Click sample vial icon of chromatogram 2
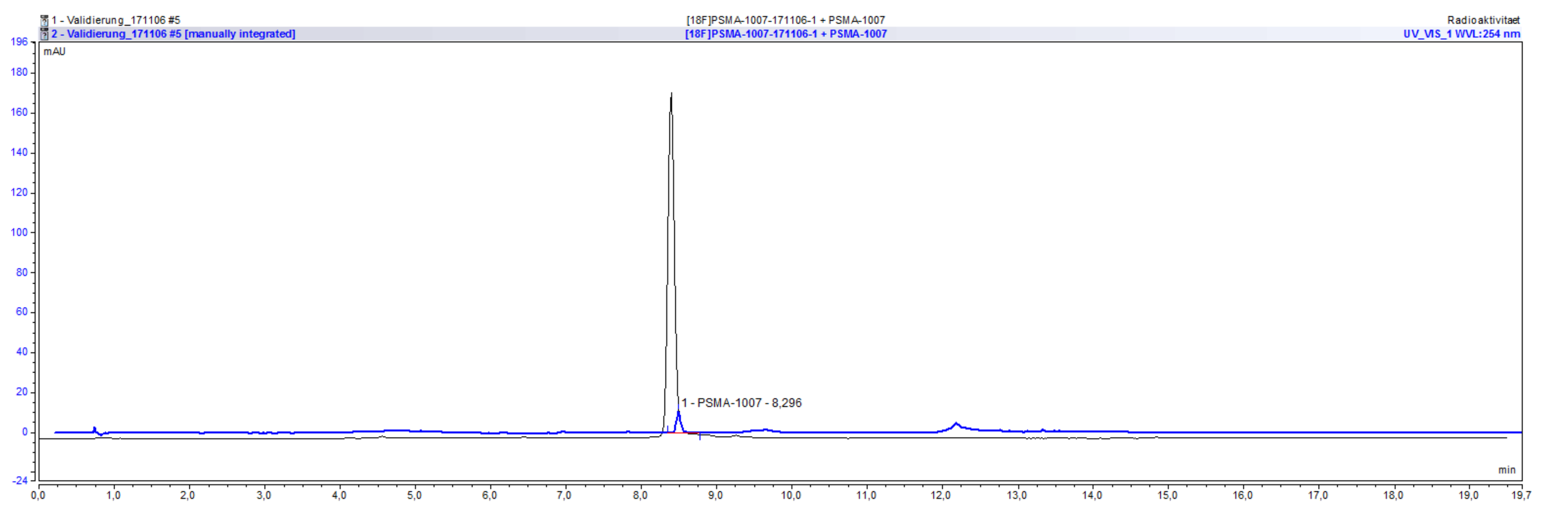Screen dimensions: 1542x512 coord(44,34)
